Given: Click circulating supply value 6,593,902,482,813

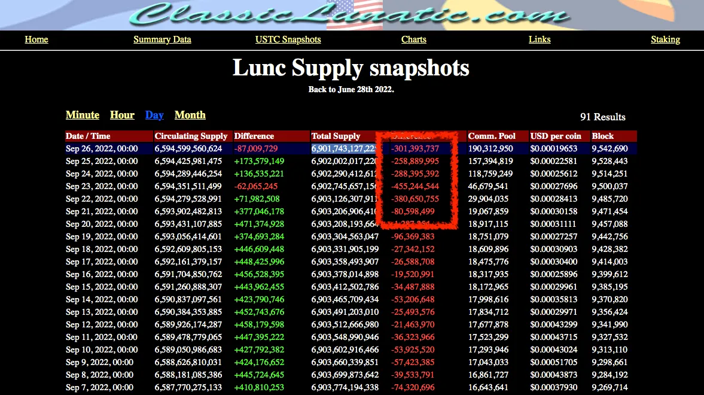Looking at the screenshot, I should [188, 212].
